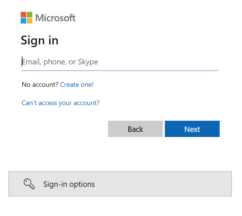Click the Microsoft wordmark text
Screen dimensions: 242x216
click(55, 18)
